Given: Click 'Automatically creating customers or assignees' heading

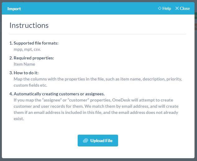Looking at the screenshot, I should 59,94.
